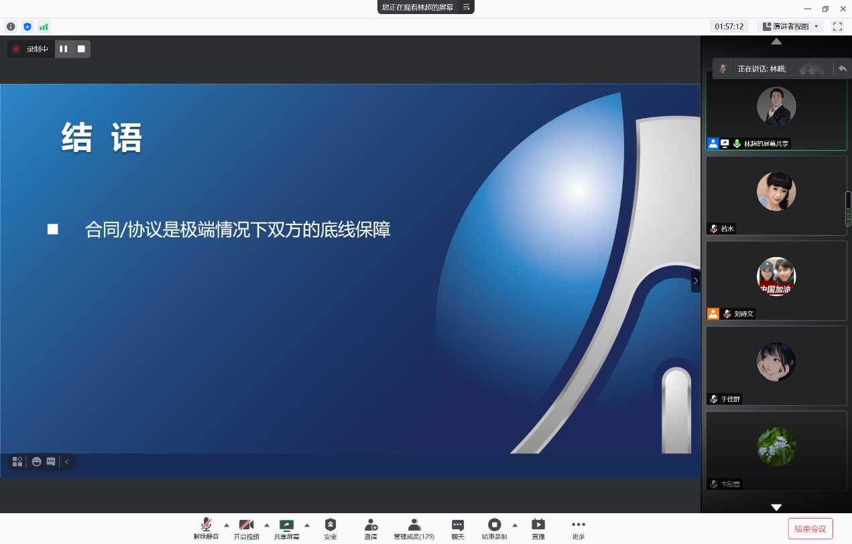Viewport: 852px width, 544px height.
Task: Click the network signal status icon
Action: pyautogui.click(x=44, y=27)
